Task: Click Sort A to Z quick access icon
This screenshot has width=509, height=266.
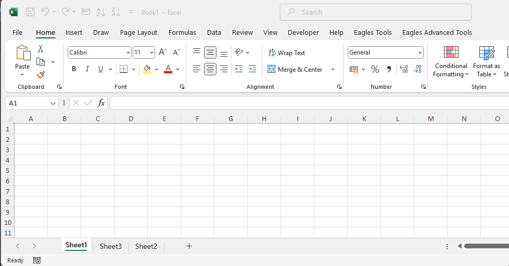Action: (x=100, y=12)
